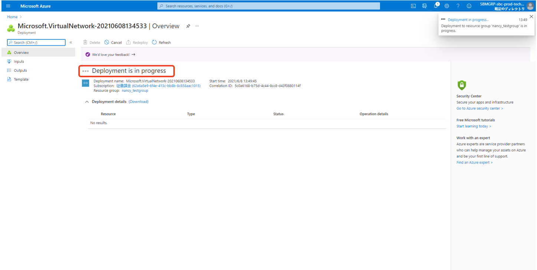The width and height of the screenshot is (537, 270).
Task: Open the hamburger portal menu
Action: (x=8, y=6)
